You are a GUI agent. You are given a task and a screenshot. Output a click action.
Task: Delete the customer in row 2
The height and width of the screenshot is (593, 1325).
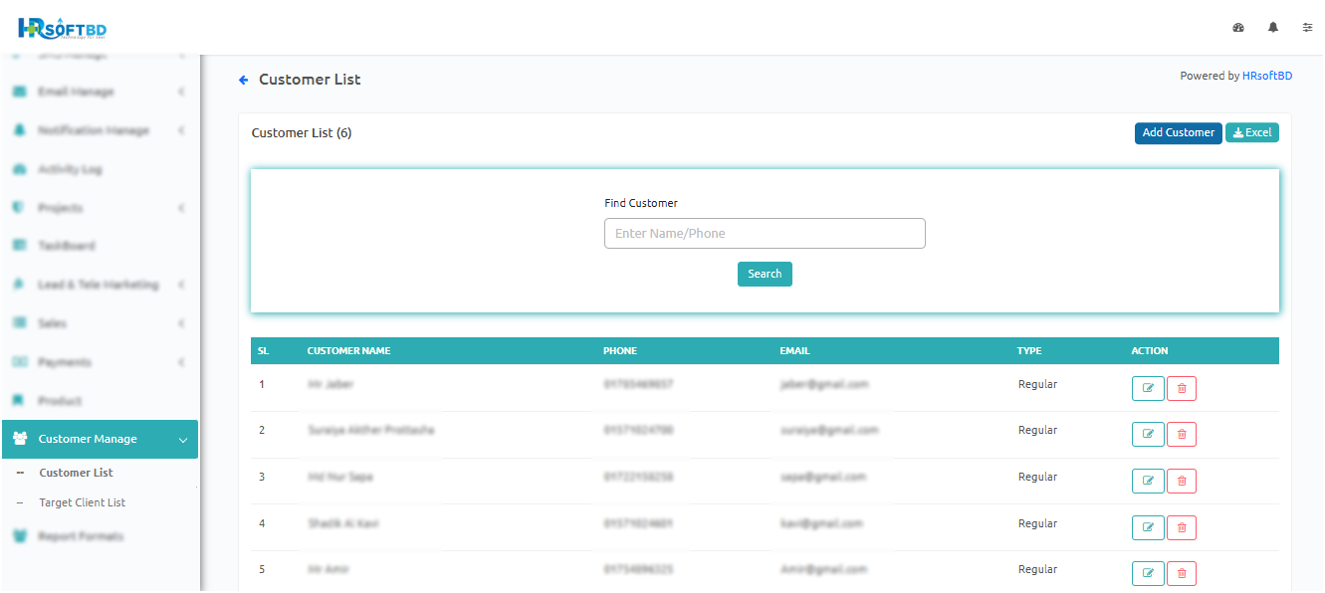[x=1182, y=435]
